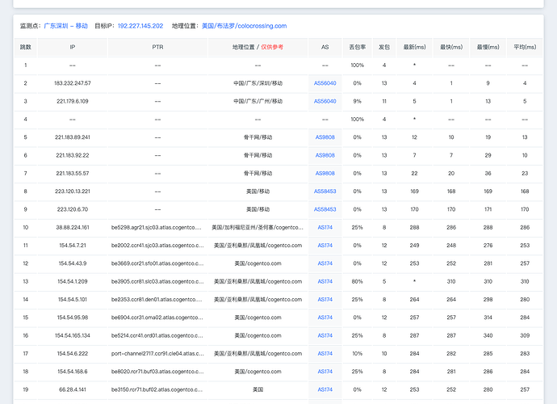The height and width of the screenshot is (404, 557).
Task: Click PTR be3905.ccr81.slc03.atlas.cogentco
Action: pos(157,282)
